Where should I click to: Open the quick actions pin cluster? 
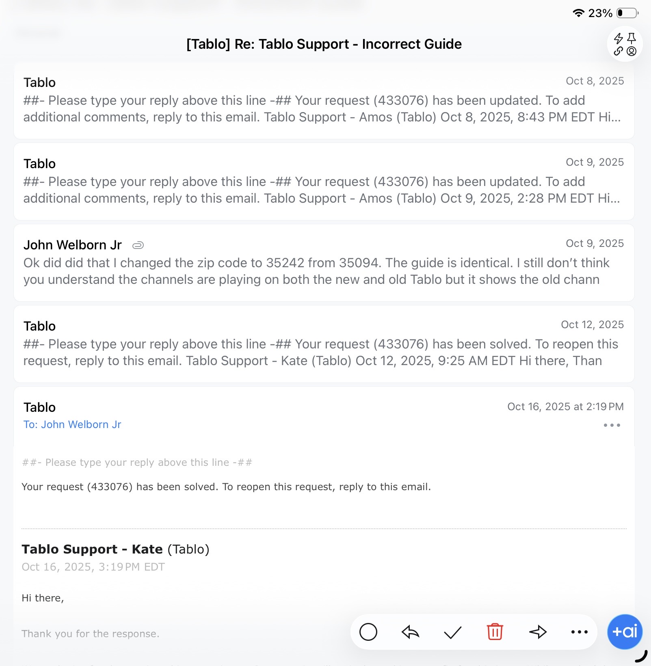pyautogui.click(x=625, y=44)
